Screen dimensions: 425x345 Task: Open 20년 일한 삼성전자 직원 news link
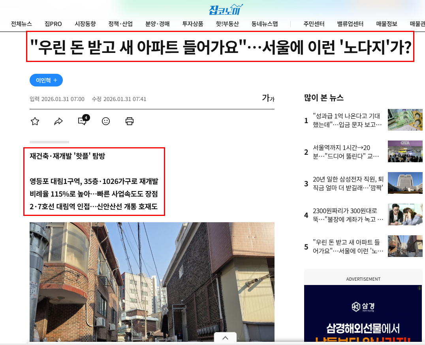click(x=348, y=184)
